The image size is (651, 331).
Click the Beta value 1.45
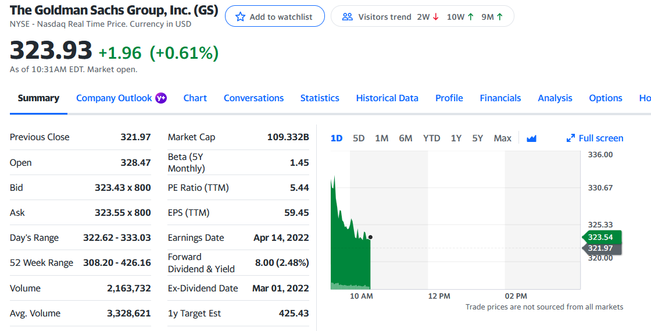tap(299, 162)
